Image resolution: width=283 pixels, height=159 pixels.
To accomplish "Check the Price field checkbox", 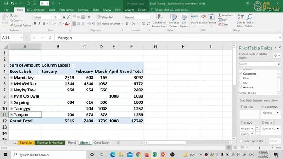I will [241, 78].
